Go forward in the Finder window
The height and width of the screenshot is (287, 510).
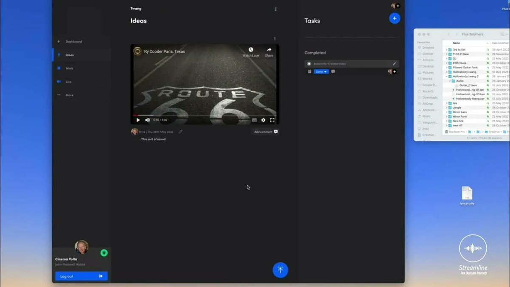click(x=457, y=34)
